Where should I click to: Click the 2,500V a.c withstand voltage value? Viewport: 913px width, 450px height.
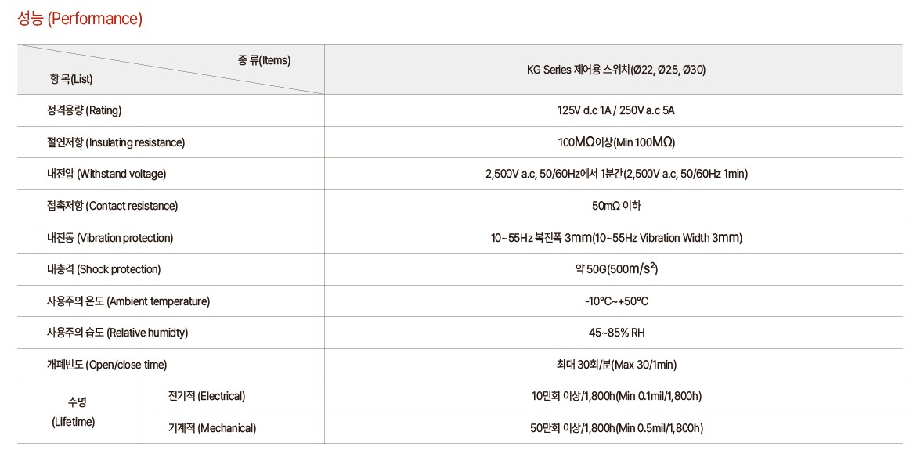[x=616, y=174]
